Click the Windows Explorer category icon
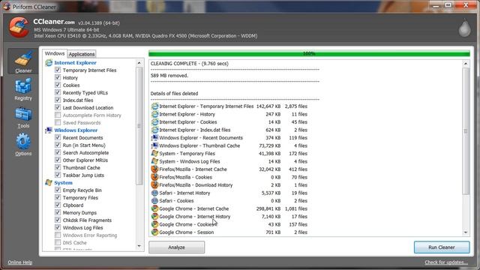 (49, 130)
